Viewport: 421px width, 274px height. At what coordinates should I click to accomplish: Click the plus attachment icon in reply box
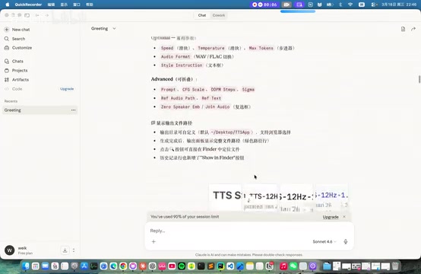point(154,241)
